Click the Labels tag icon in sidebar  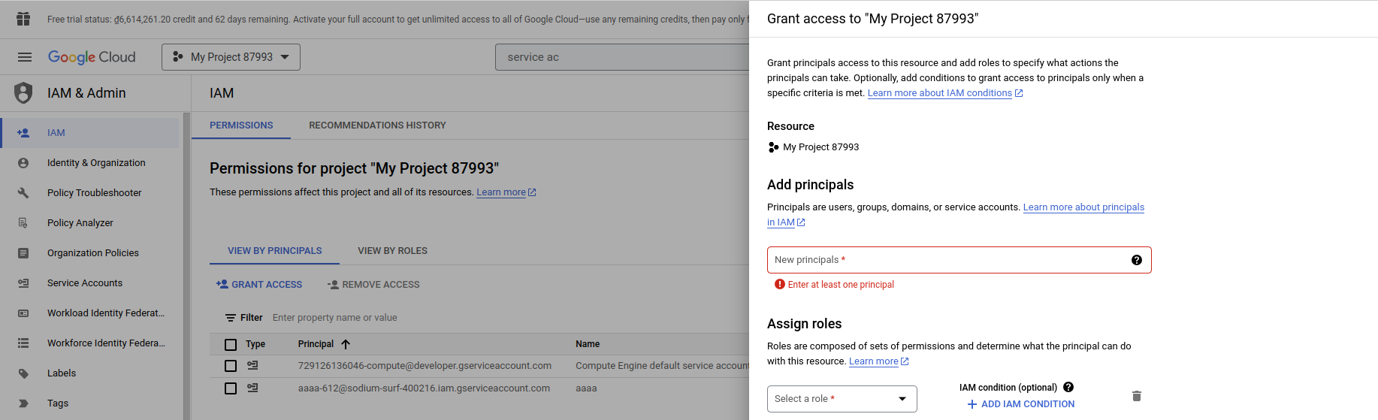tap(23, 373)
